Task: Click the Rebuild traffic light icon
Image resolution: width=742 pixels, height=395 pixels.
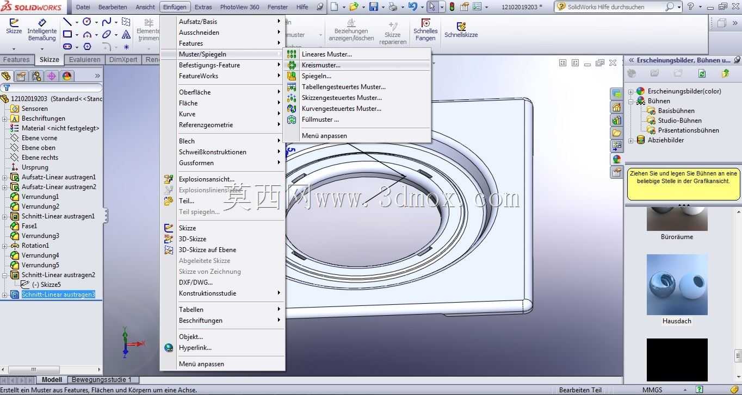Action: click(452, 7)
